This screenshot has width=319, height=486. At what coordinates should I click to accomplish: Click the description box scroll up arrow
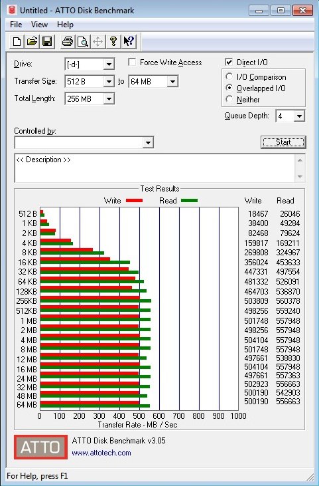pyautogui.click(x=300, y=160)
